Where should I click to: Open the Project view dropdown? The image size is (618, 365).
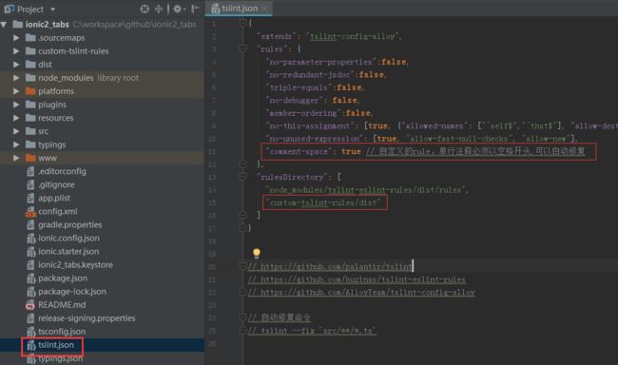(53, 10)
